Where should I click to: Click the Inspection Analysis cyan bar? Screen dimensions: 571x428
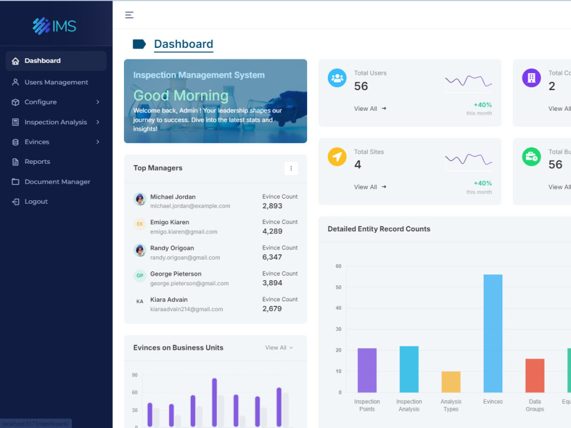409,369
